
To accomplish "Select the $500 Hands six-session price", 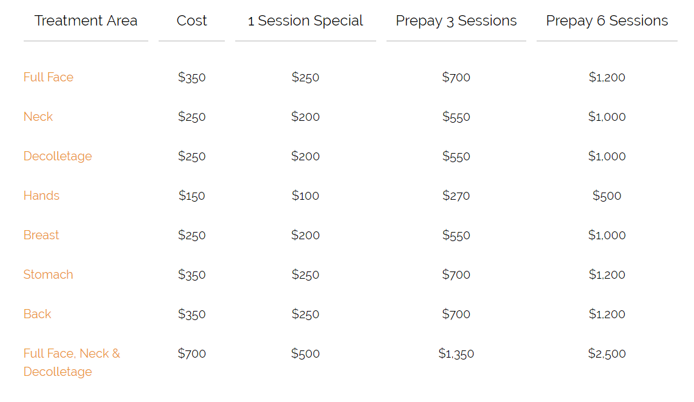I will point(607,196).
